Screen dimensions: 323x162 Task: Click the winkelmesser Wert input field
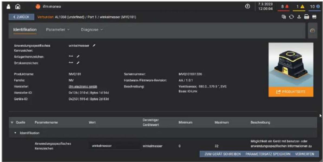(114, 146)
